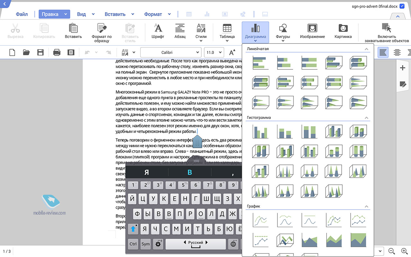Screen dimensions: 411x257
Task: Select the first Гистограмма clustered column chart
Action: coord(260,131)
